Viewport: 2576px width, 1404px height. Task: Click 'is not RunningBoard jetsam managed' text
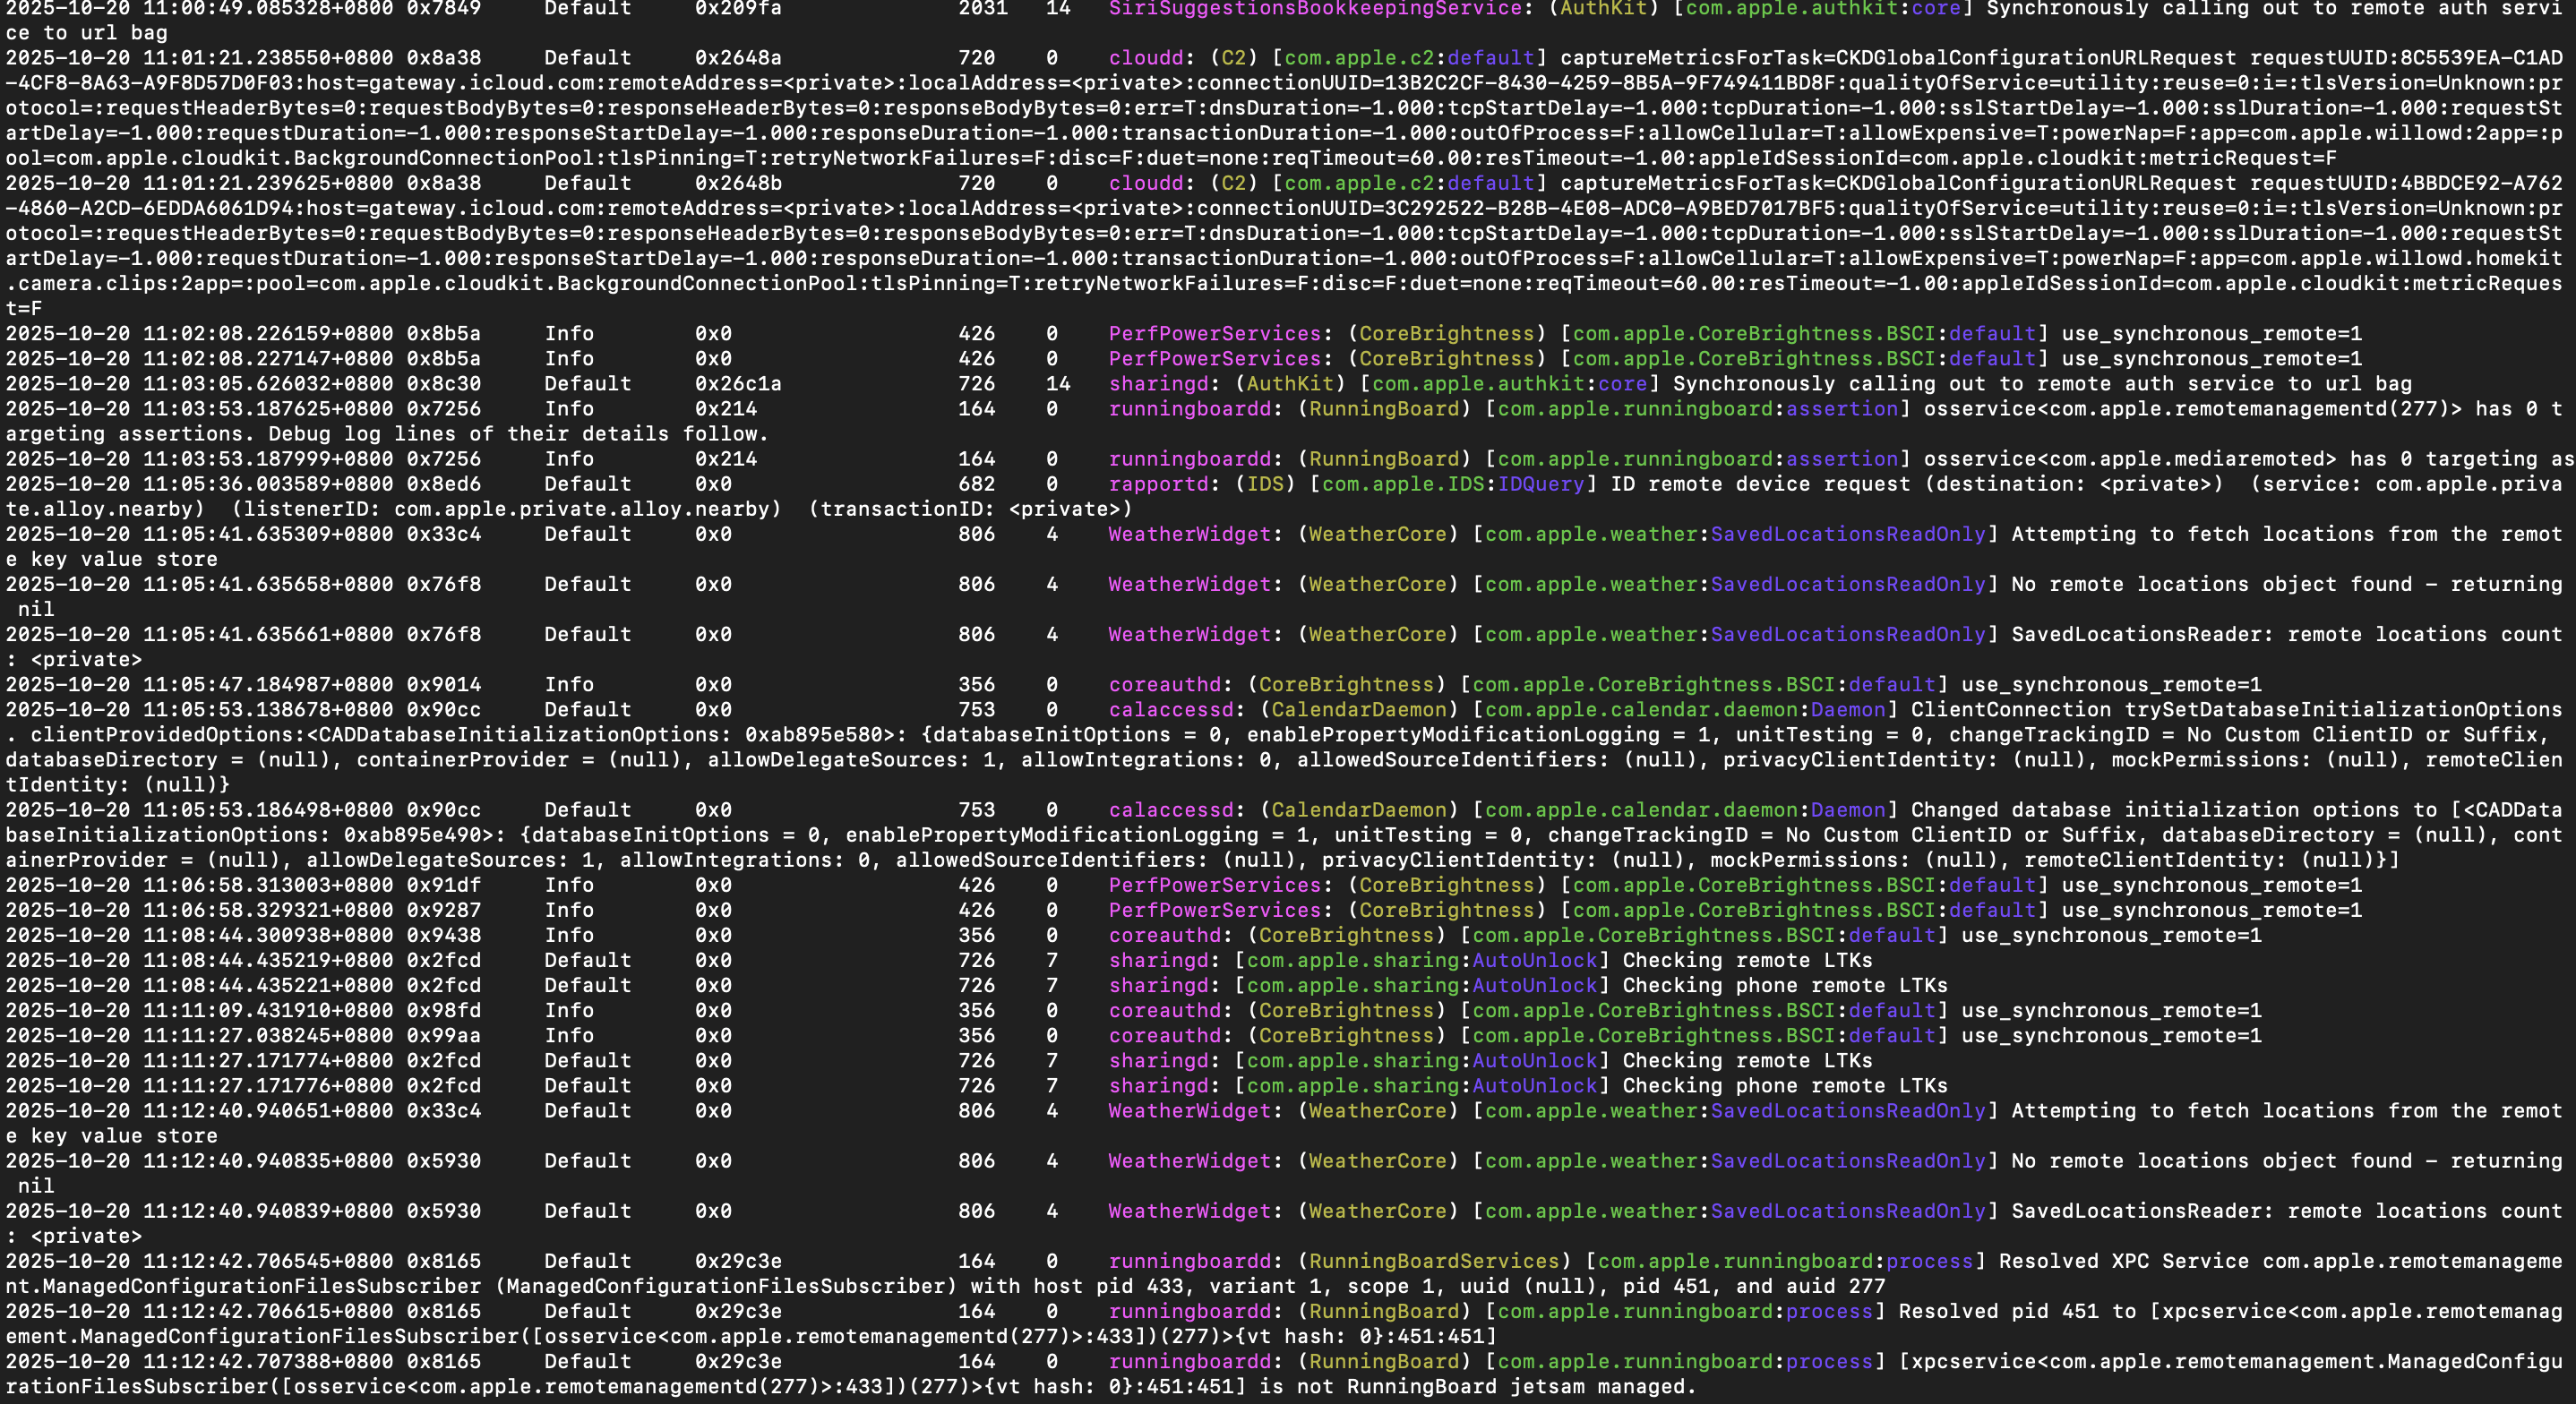coord(1476,1387)
